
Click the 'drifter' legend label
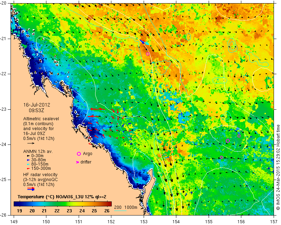pos(86,162)
